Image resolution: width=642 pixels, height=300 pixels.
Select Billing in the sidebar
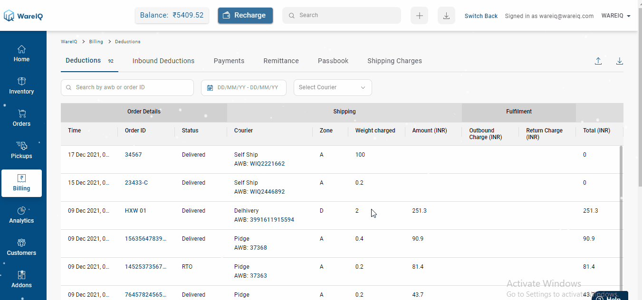21,183
